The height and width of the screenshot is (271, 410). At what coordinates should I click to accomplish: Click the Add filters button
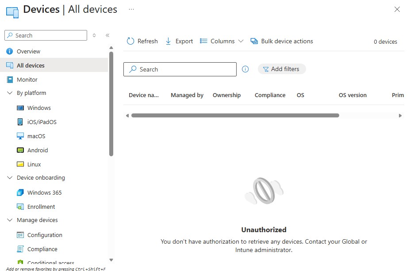[x=281, y=69]
